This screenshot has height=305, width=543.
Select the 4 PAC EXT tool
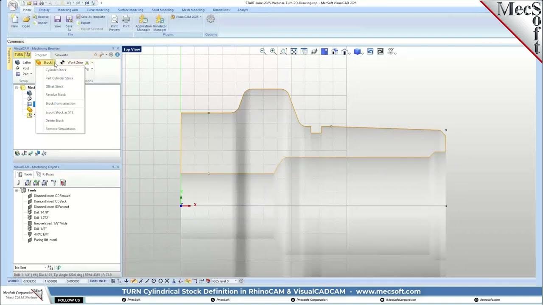41,234
